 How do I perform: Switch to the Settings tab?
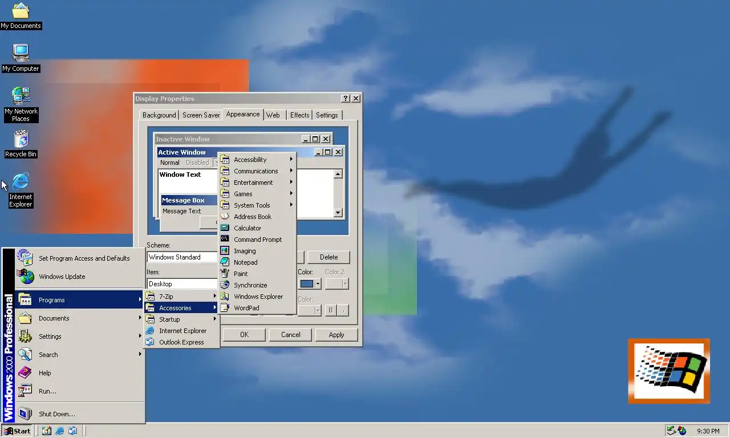pyautogui.click(x=327, y=115)
